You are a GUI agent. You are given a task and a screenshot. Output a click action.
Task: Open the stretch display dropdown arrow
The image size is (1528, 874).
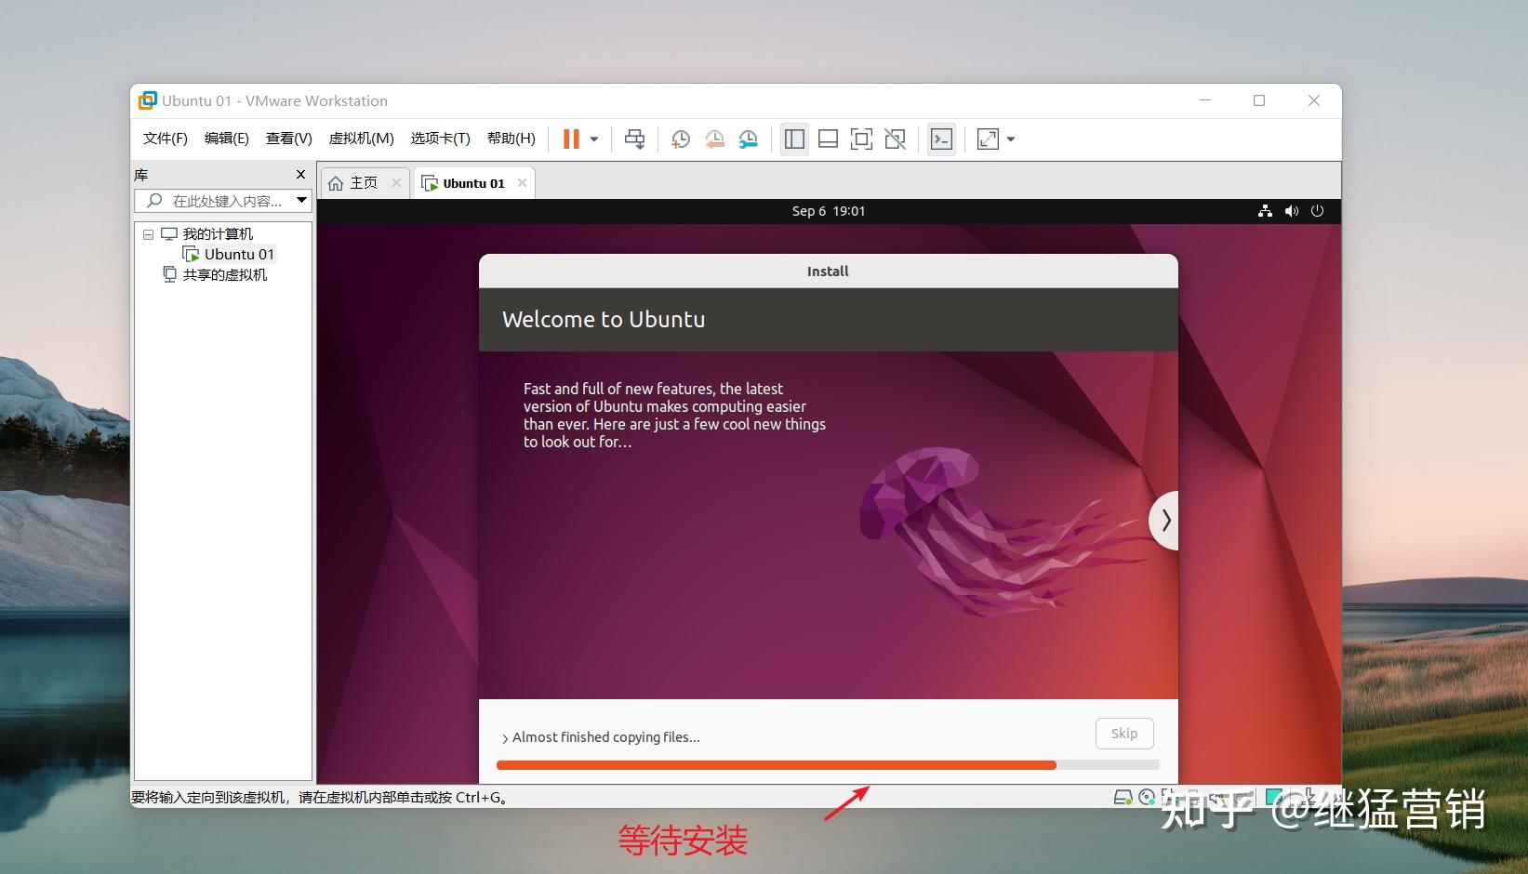click(1011, 139)
